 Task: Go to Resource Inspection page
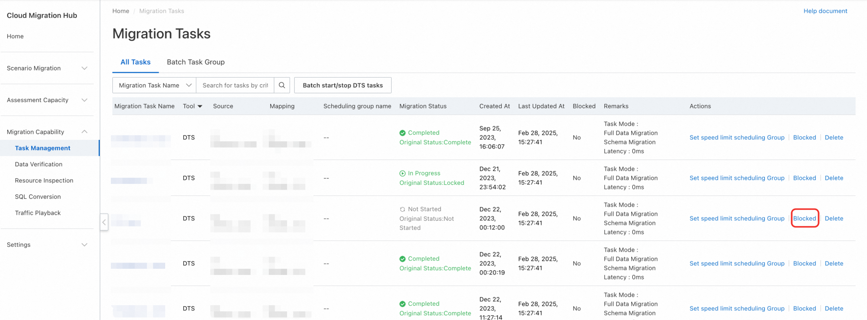point(44,181)
